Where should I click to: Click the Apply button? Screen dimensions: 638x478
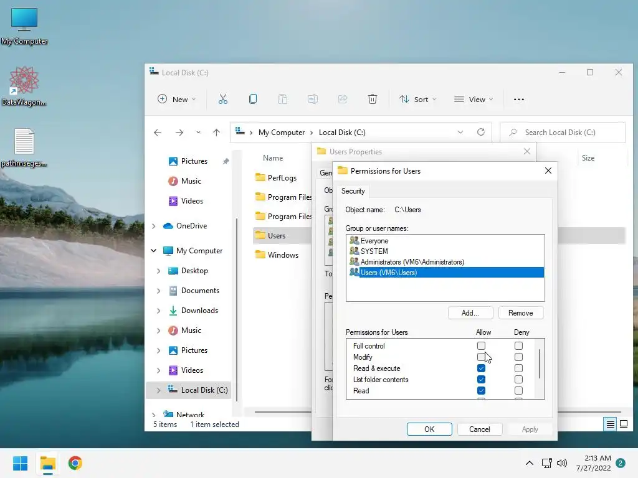pos(530,429)
